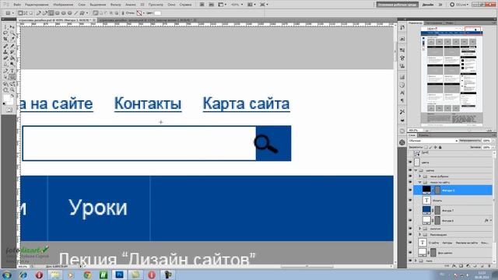The width and height of the screenshot is (498, 280).
Task: Open the Цвет swatch in options bar
Action: (x=157, y=13)
